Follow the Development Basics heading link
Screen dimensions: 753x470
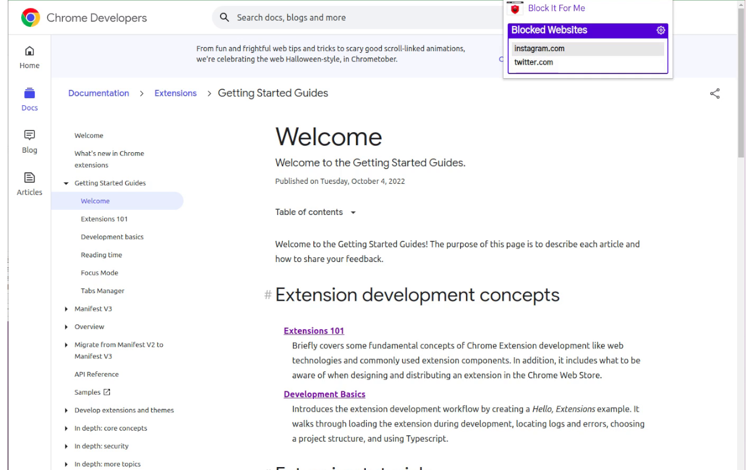[x=325, y=394]
